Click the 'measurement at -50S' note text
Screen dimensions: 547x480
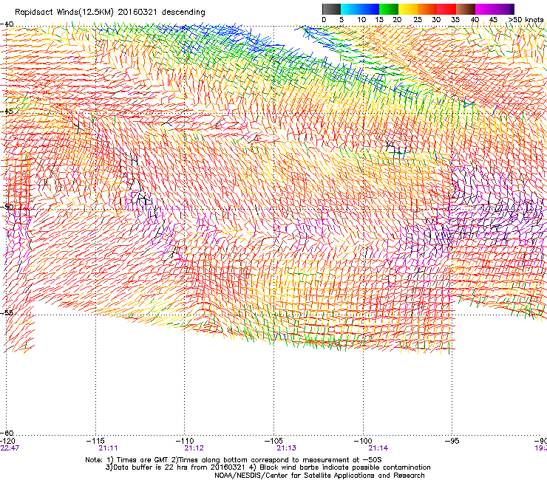[344, 460]
